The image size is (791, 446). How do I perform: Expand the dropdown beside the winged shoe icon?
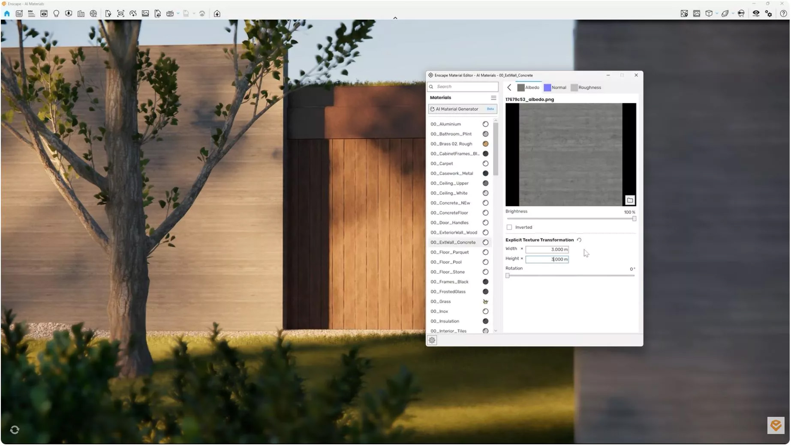[733, 14]
